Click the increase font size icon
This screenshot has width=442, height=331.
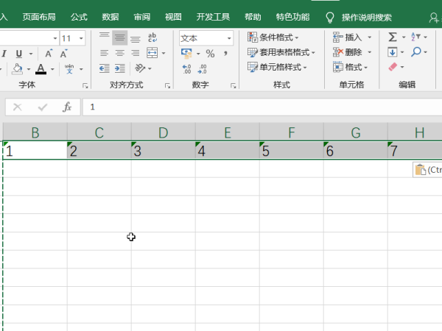[49, 54]
